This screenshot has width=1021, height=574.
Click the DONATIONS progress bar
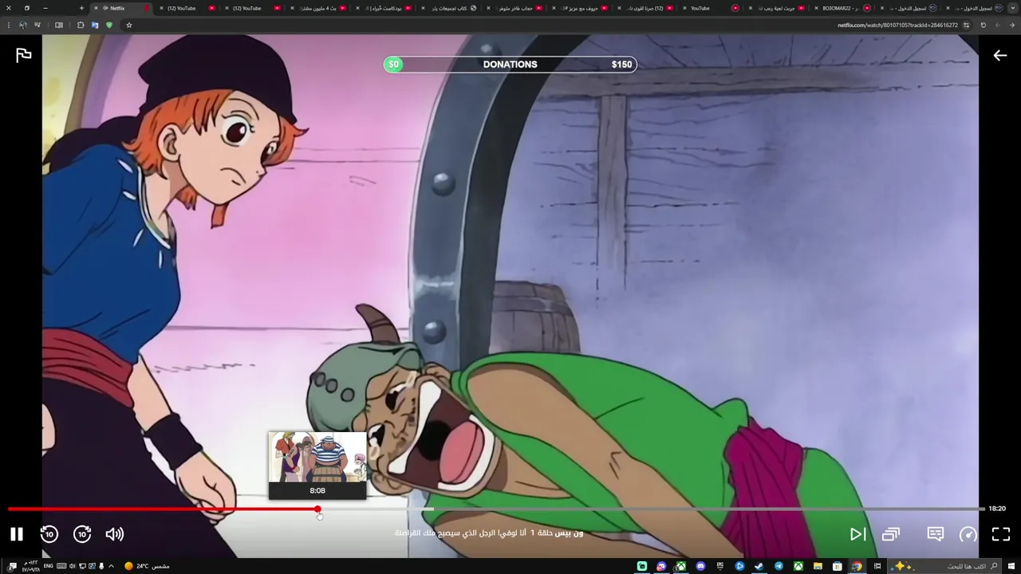pos(510,65)
